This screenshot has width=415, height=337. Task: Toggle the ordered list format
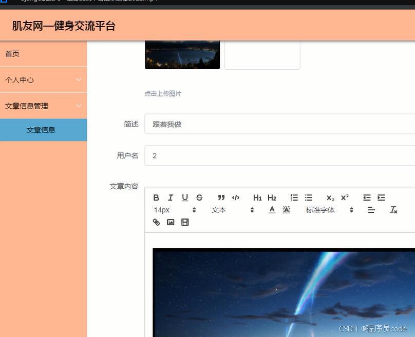coord(294,197)
